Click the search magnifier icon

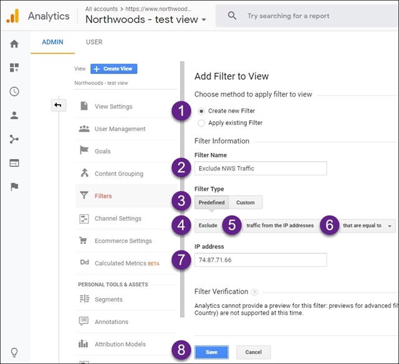(232, 16)
